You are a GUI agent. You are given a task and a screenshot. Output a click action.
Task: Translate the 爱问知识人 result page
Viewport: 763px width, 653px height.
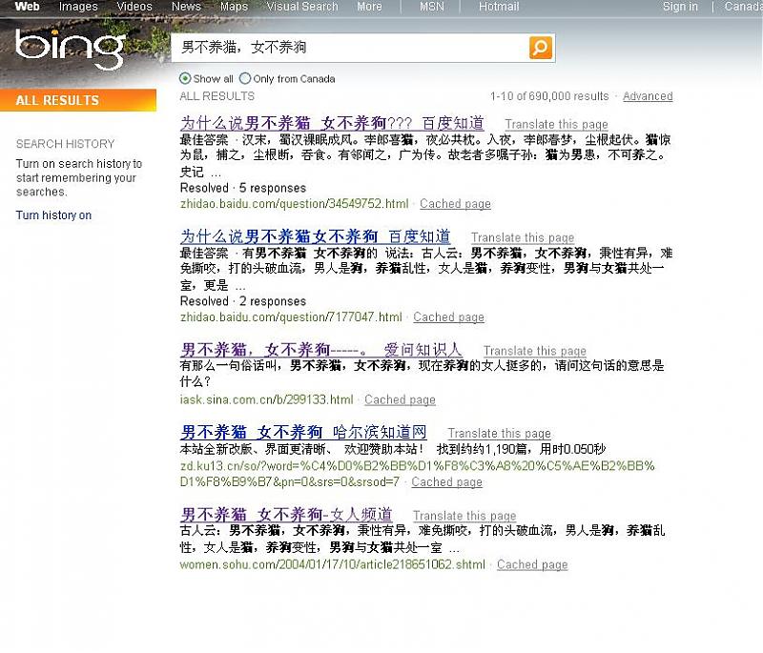click(535, 351)
